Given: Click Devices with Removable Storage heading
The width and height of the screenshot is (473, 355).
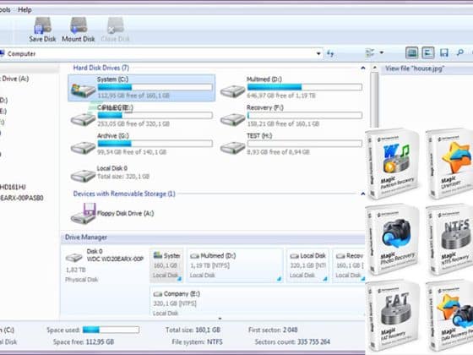Looking at the screenshot, I should 124,194.
